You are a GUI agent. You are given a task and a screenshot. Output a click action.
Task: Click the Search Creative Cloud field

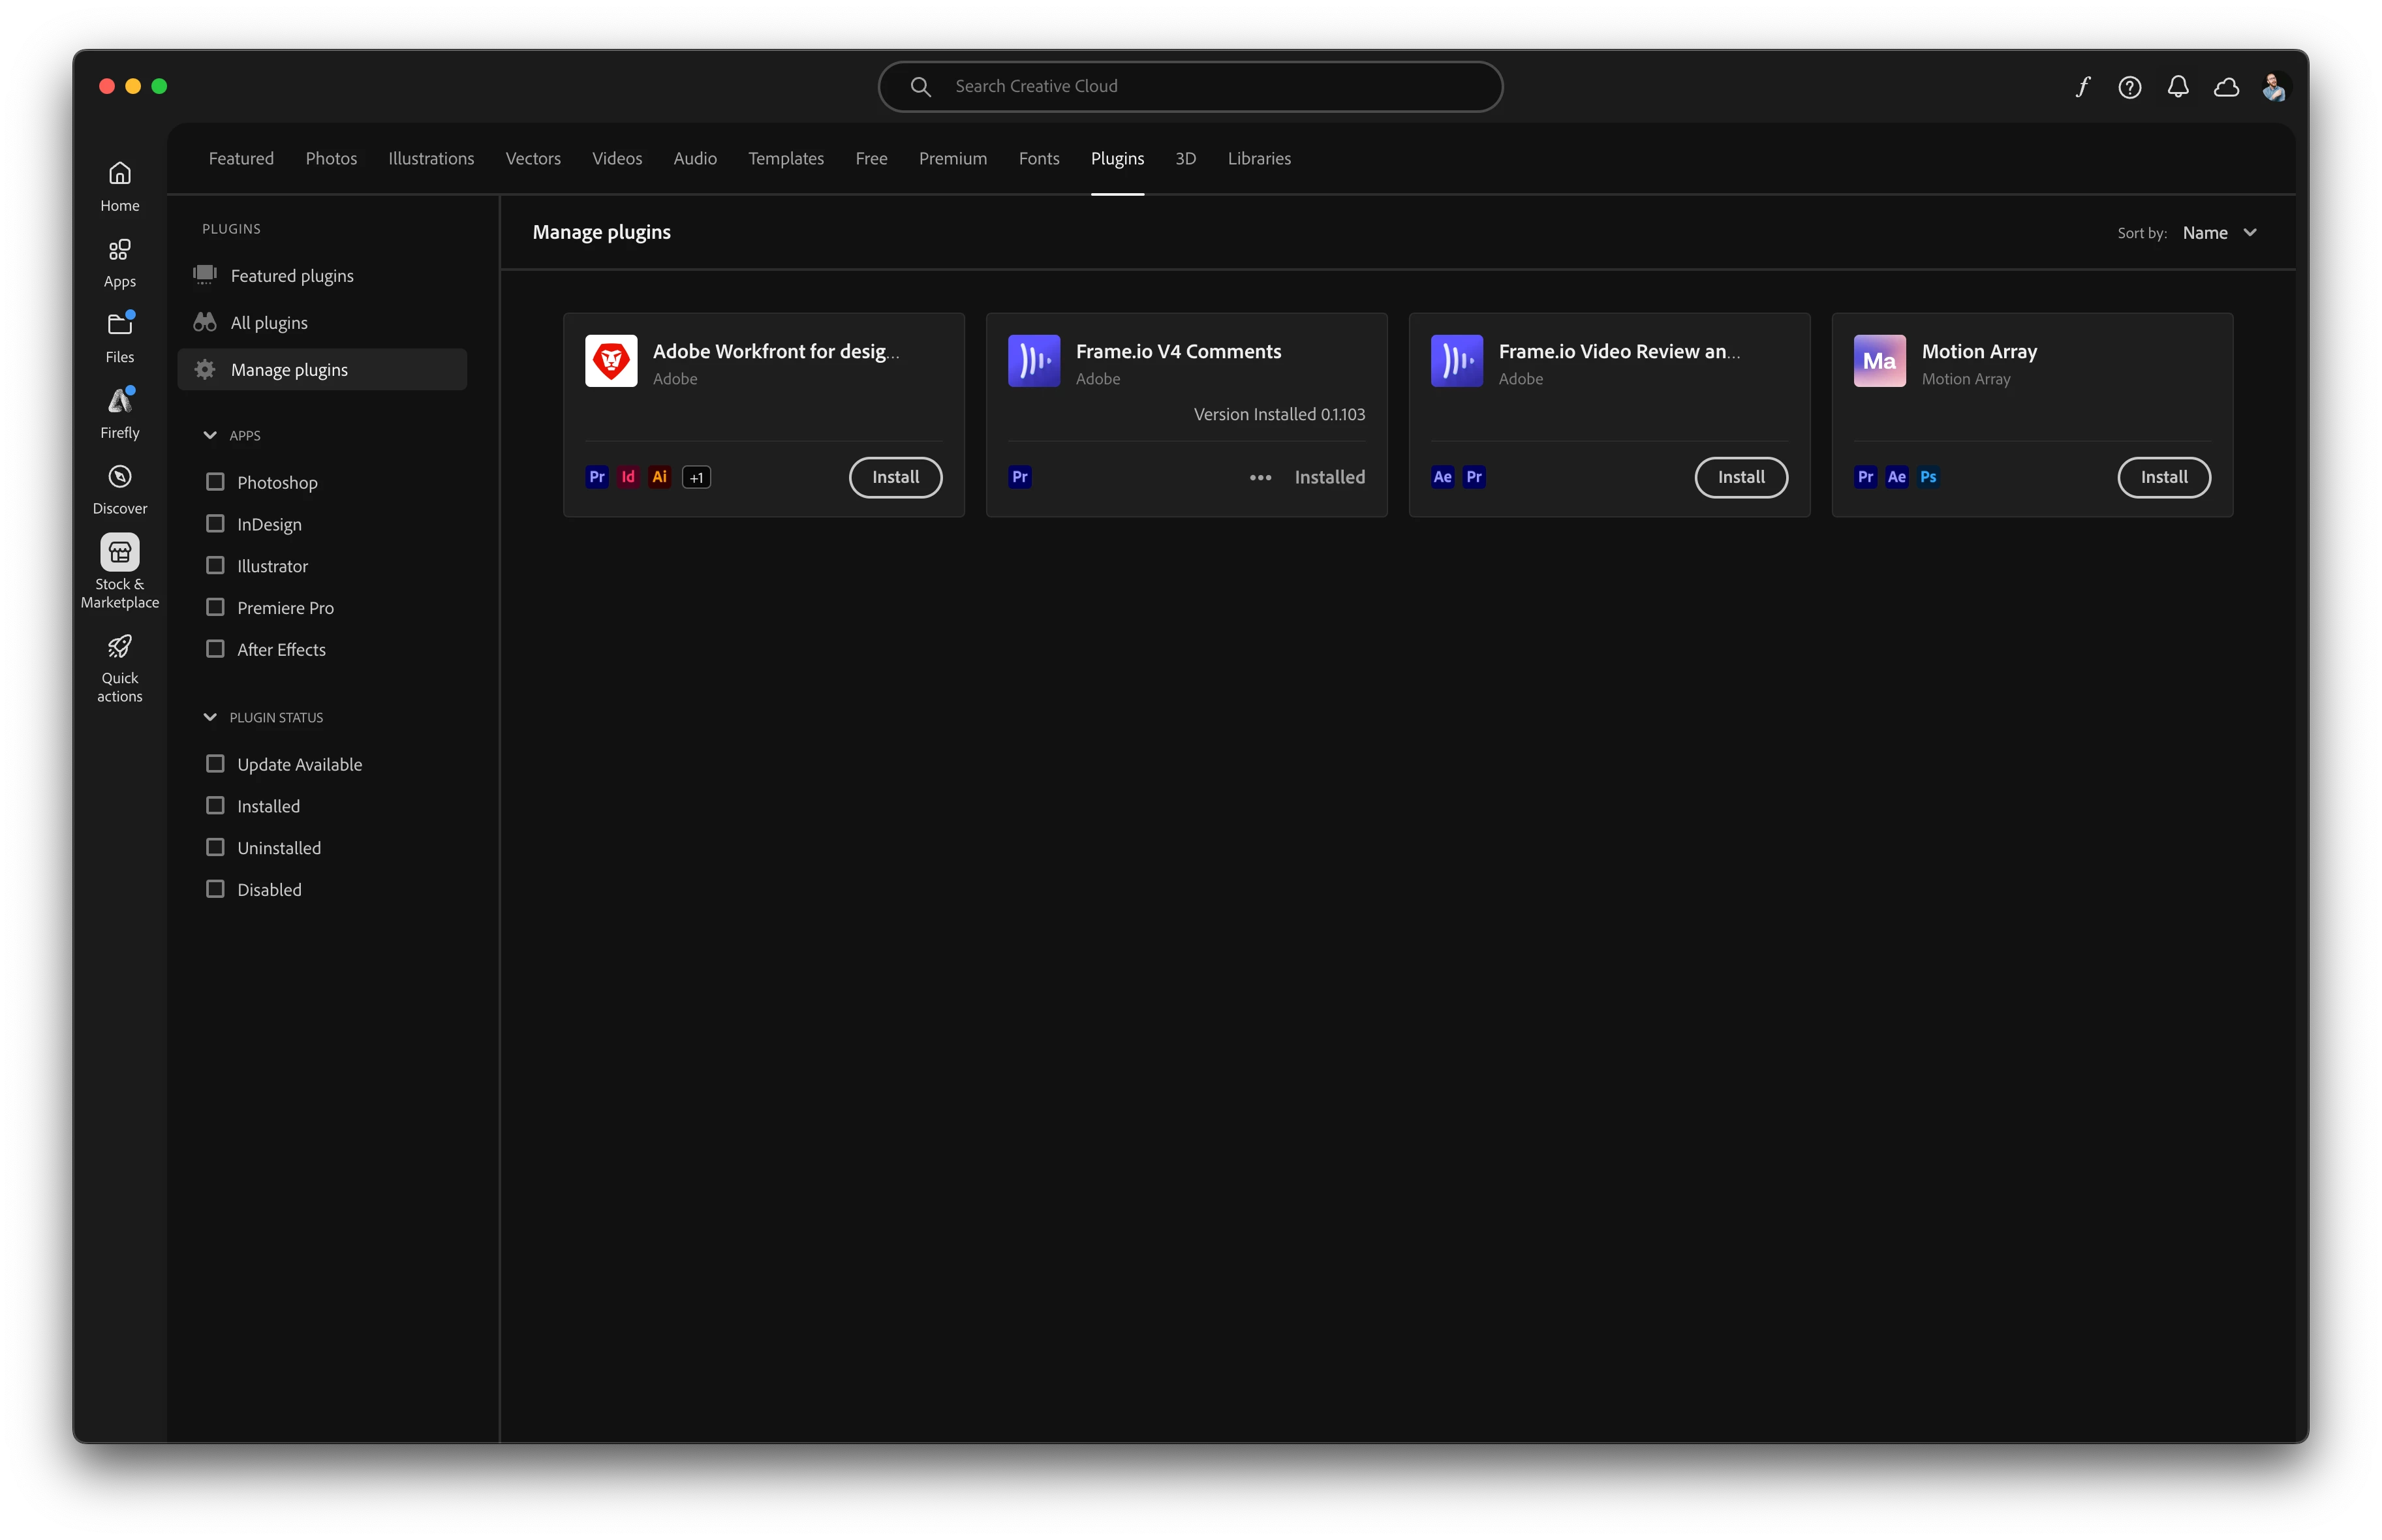click(x=1190, y=87)
